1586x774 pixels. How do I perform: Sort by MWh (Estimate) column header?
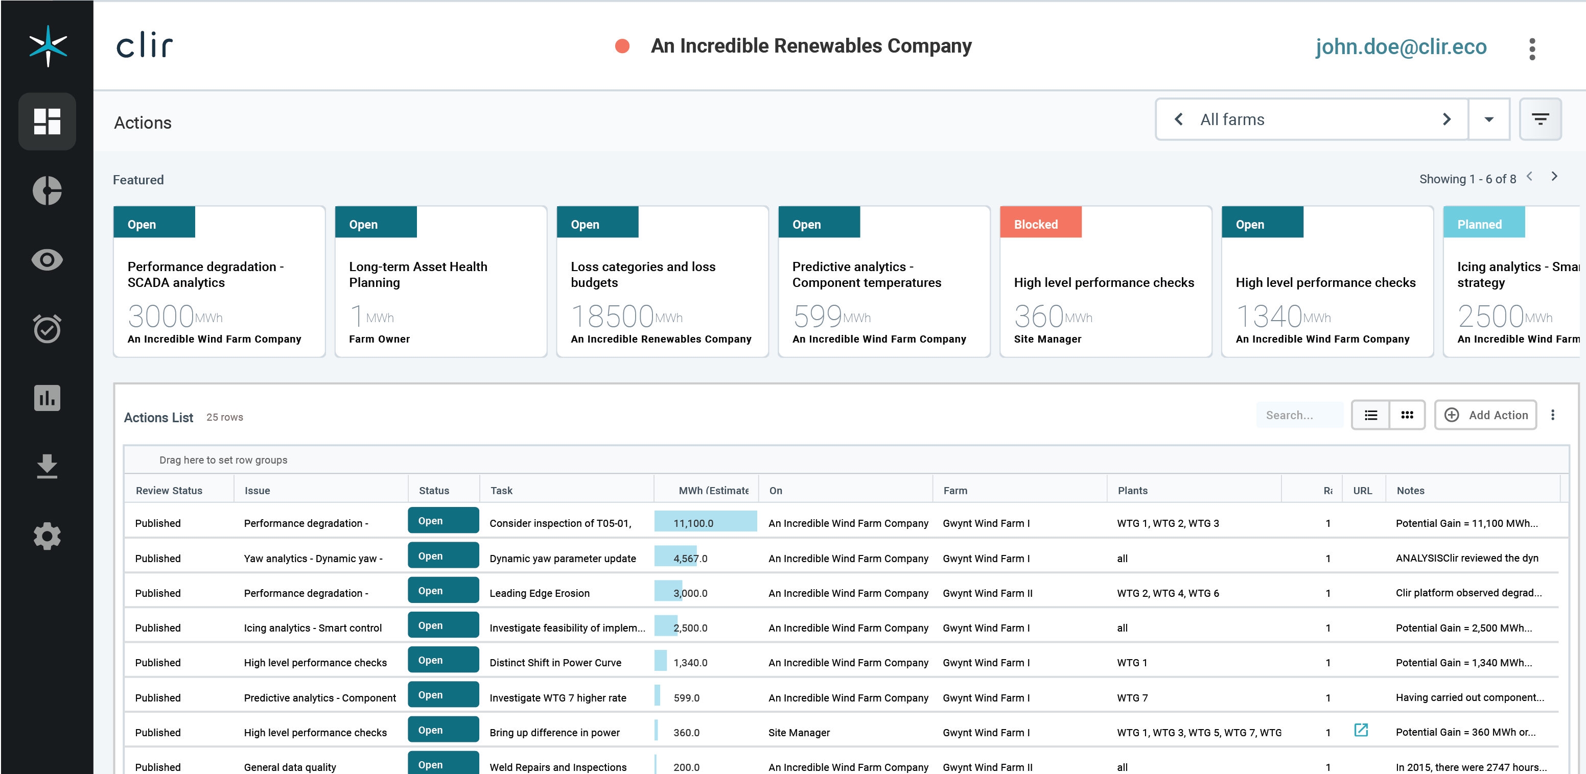point(714,491)
